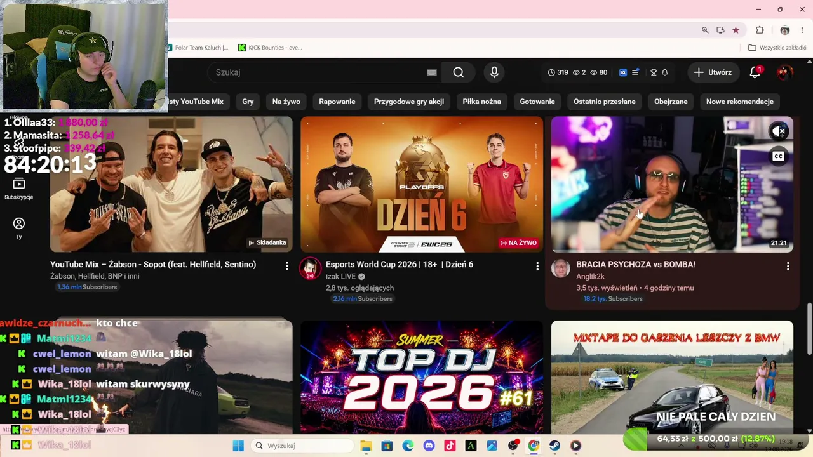This screenshot has height=457, width=813.
Task: Click the blue IQ extension icon
Action: tap(623, 72)
